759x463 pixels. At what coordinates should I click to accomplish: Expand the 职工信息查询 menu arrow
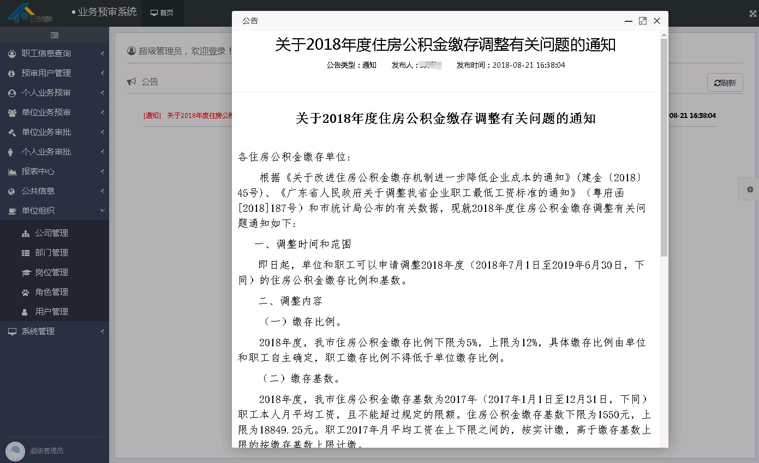(x=102, y=54)
